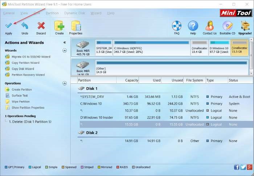The width and height of the screenshot is (254, 176).
Task: Click the Show Partition Properties icon
Action: coord(7,108)
